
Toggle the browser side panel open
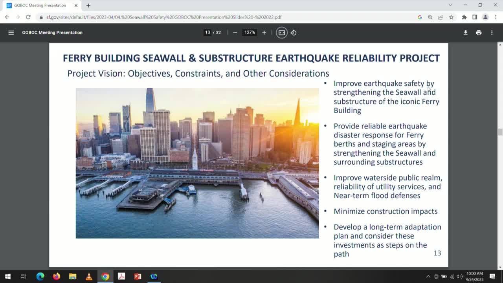474,17
